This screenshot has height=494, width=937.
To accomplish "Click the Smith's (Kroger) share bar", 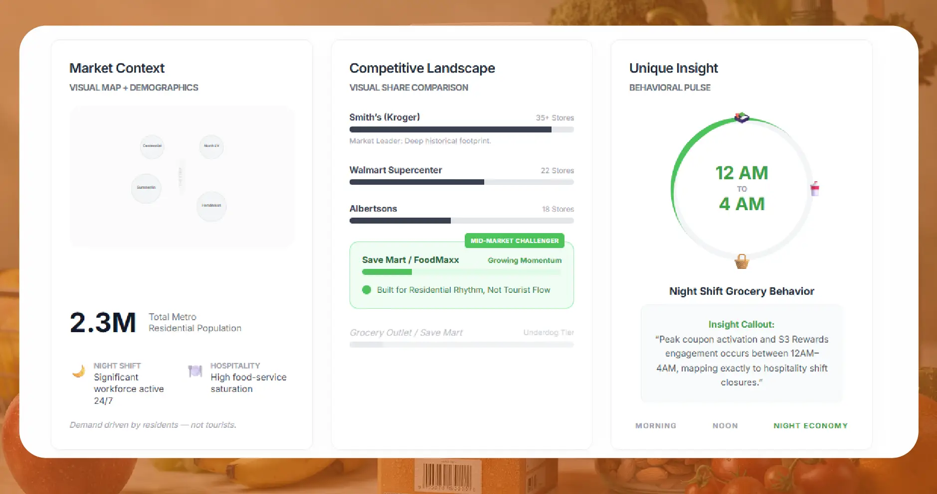I will (461, 129).
